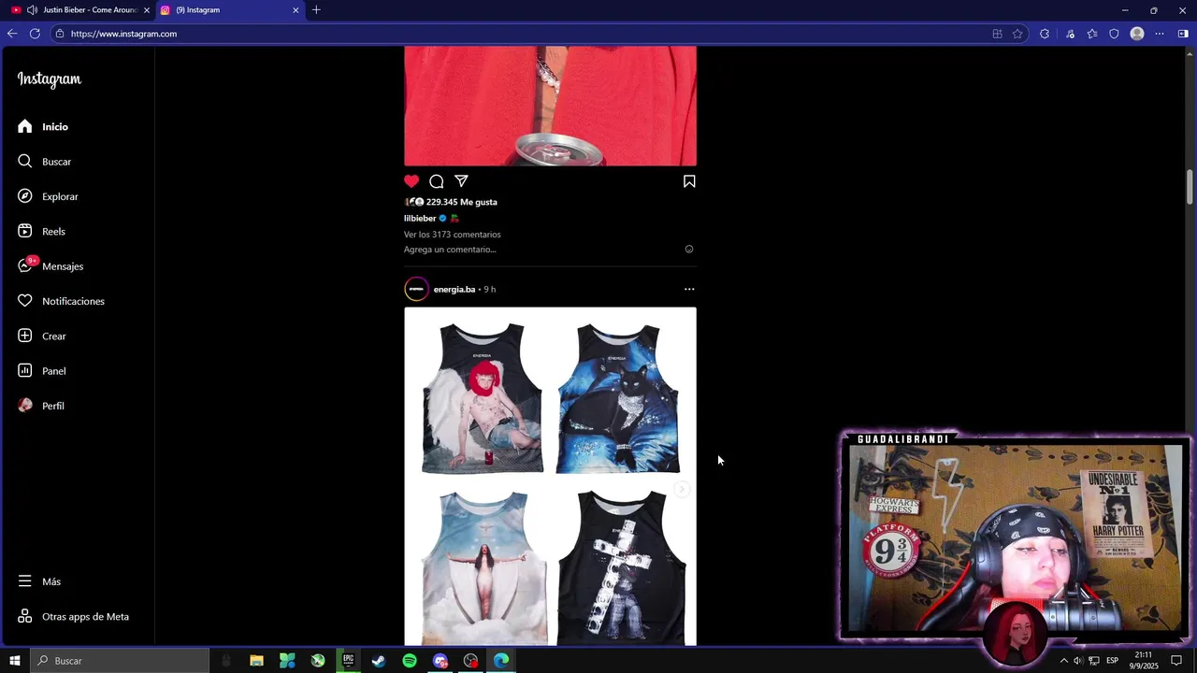Open File Explorer from taskbar
This screenshot has height=673, width=1197.
[x=256, y=661]
